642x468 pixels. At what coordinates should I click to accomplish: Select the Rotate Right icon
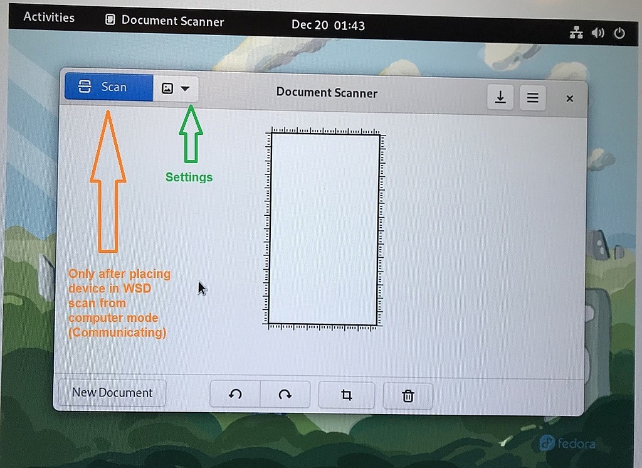pyautogui.click(x=285, y=395)
